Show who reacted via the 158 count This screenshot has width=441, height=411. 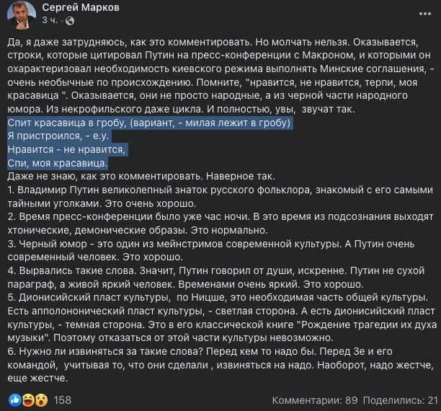click(62, 400)
